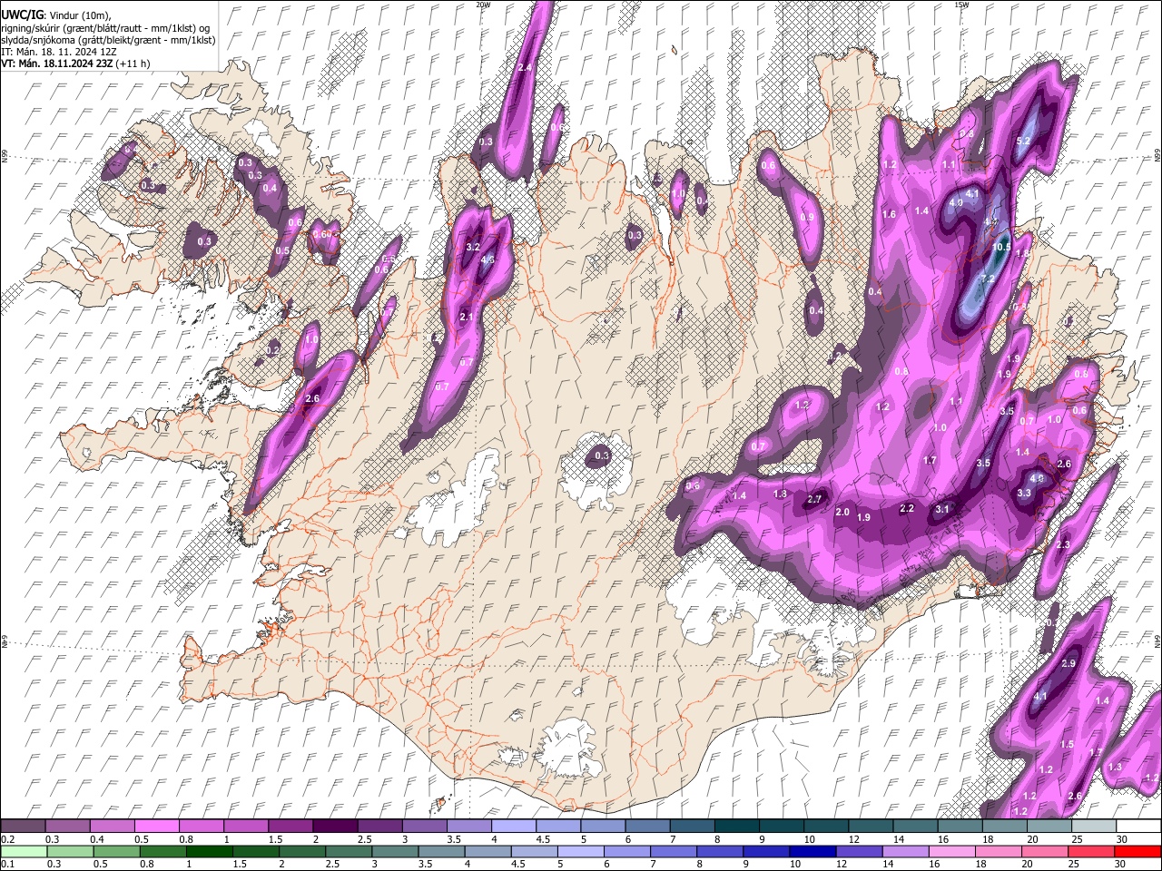1162x871 pixels.
Task: Click the 25 label on the upper scale
Action: (x=1077, y=839)
